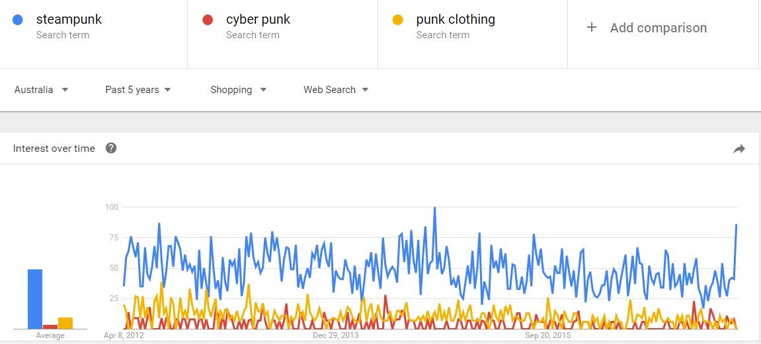Open the Australia region dropdown
Image resolution: width=761 pixels, height=344 pixels.
click(x=41, y=90)
